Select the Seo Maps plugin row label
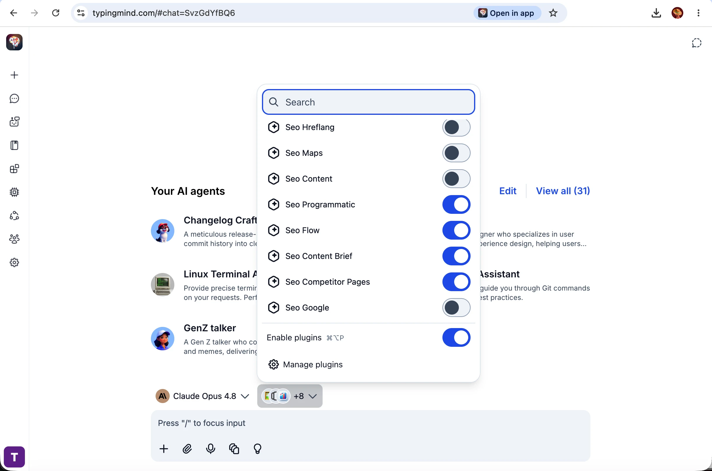 304,153
